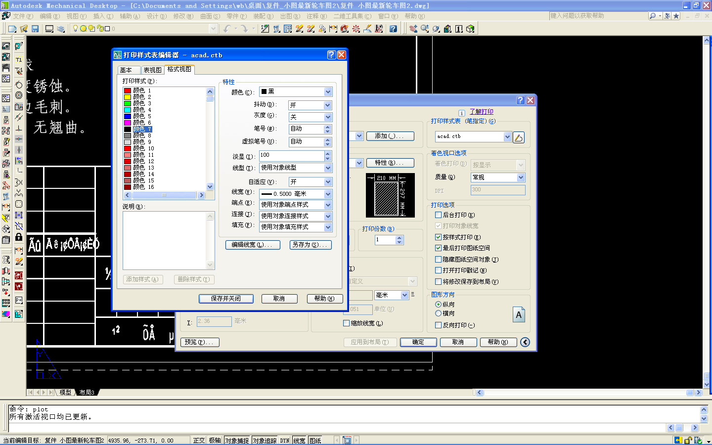Image resolution: width=712 pixels, height=445 pixels.
Task: Enable the 后台打印 checkbox
Action: click(438, 215)
